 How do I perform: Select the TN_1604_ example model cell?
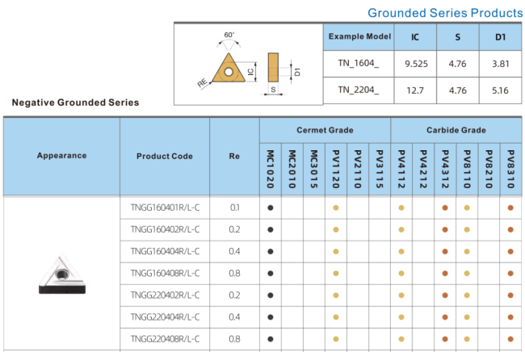coord(358,64)
